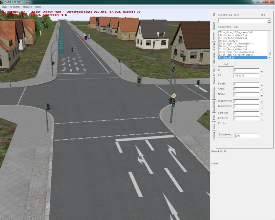Open the Signal Rts tab

click(x=214, y=107)
